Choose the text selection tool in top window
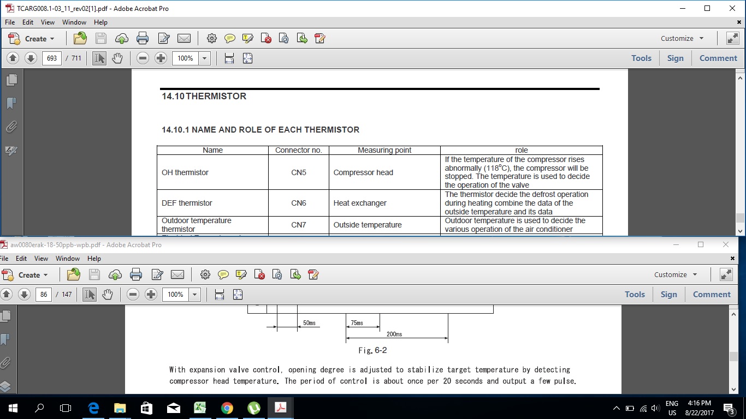This screenshot has height=419, width=746. tap(99, 58)
